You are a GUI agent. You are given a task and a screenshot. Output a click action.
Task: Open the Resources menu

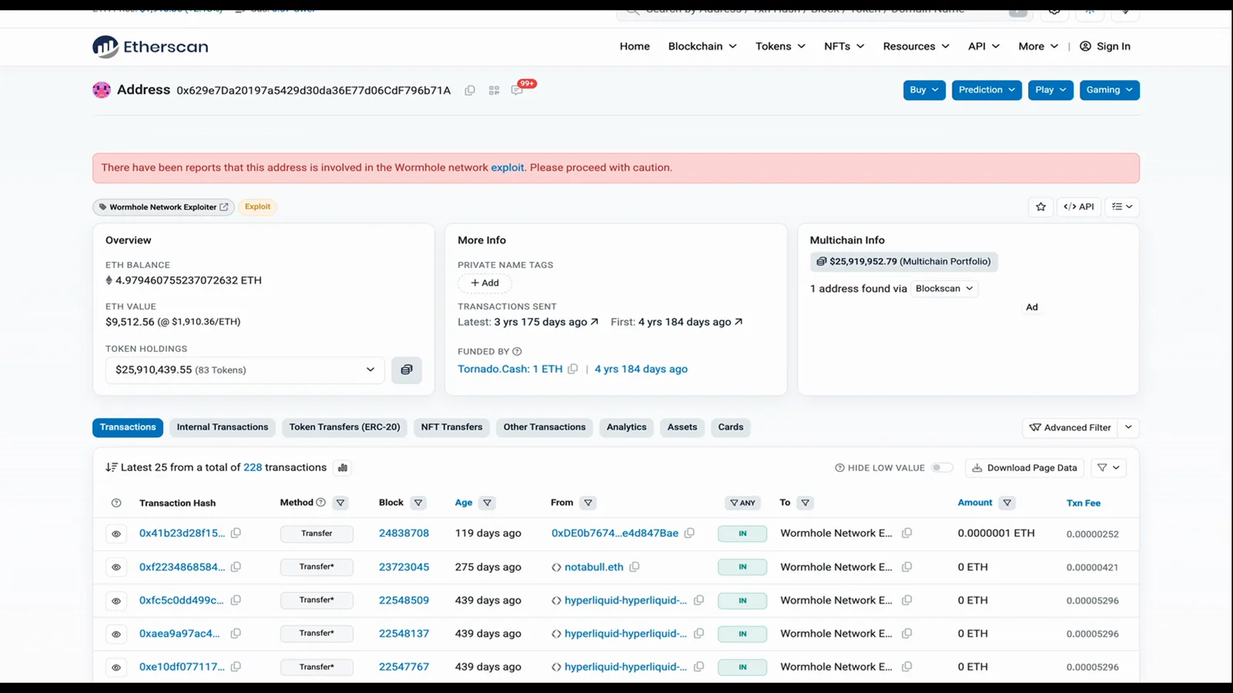tap(916, 46)
